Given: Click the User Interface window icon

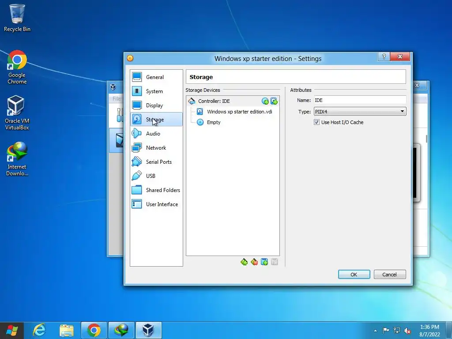Looking at the screenshot, I should click(x=137, y=204).
